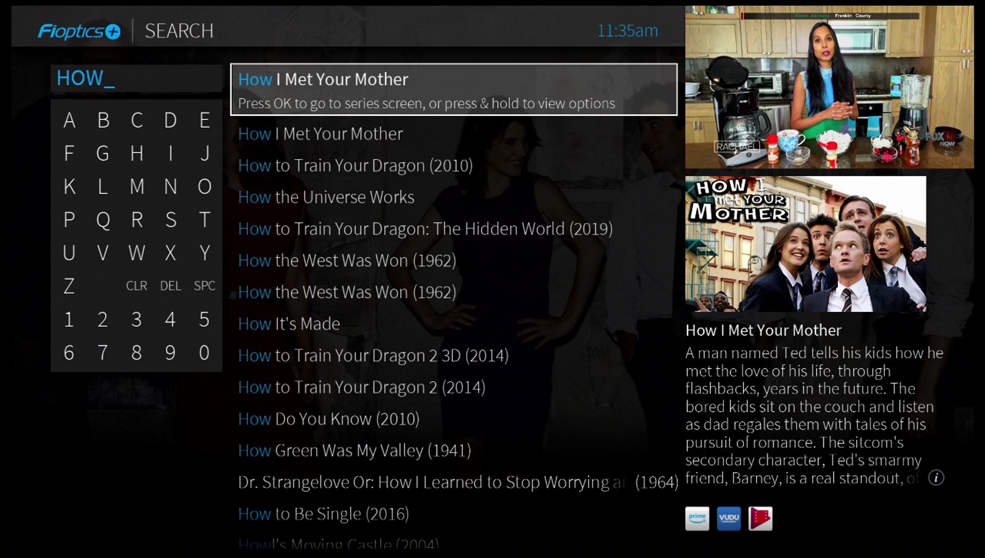Viewport: 985px width, 558px height.
Task: Choose the first How the West Was Won (1962) entry
Action: point(347,261)
